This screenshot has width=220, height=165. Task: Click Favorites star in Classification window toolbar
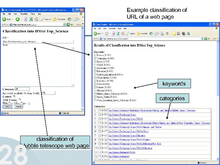click(138, 34)
